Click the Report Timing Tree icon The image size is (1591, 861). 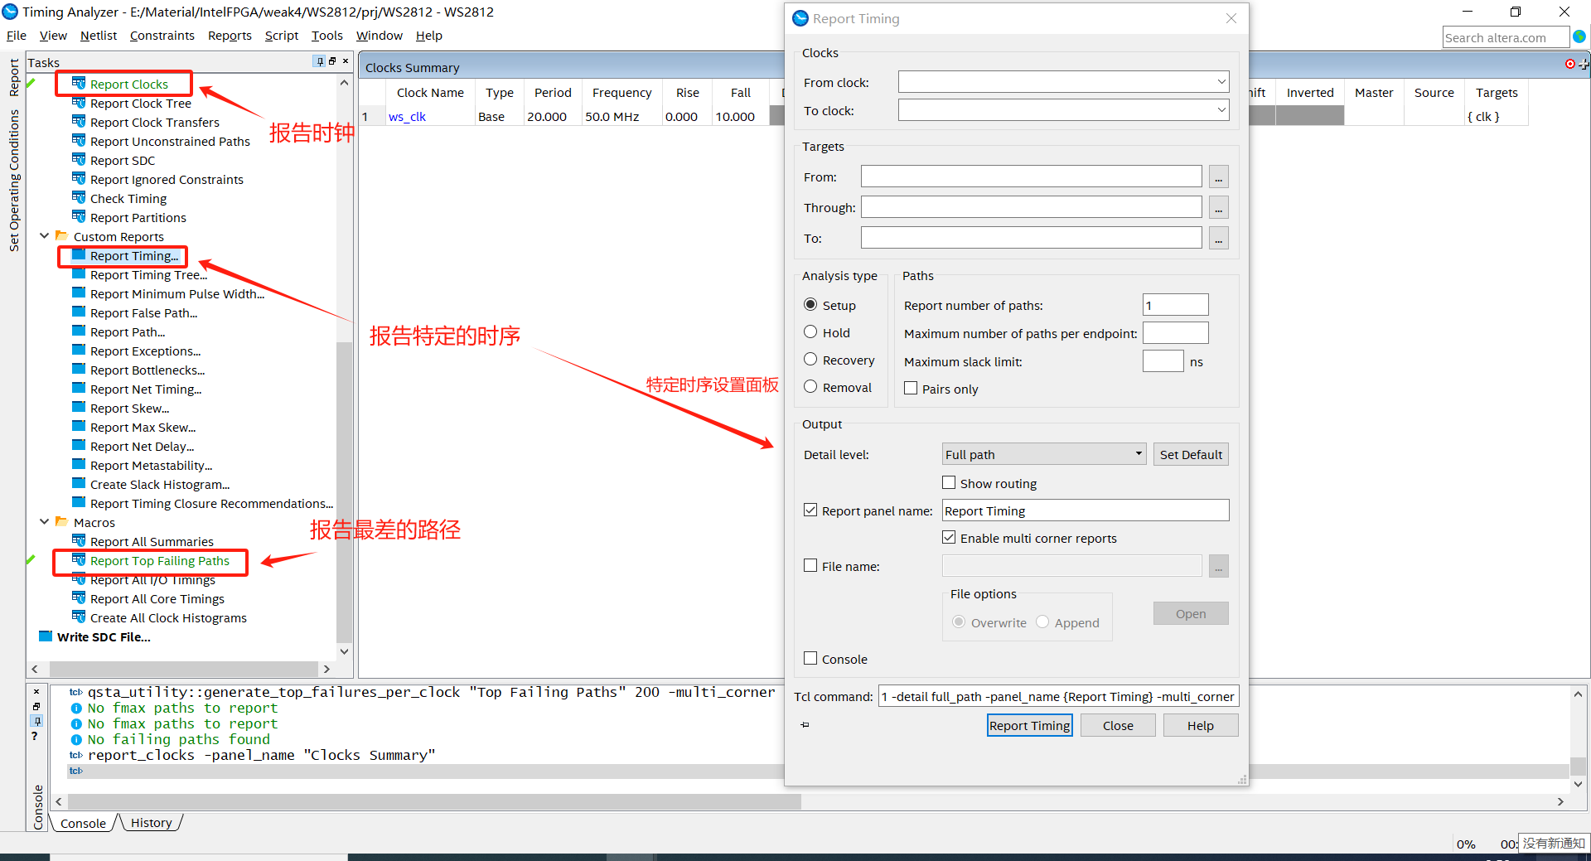point(79,274)
